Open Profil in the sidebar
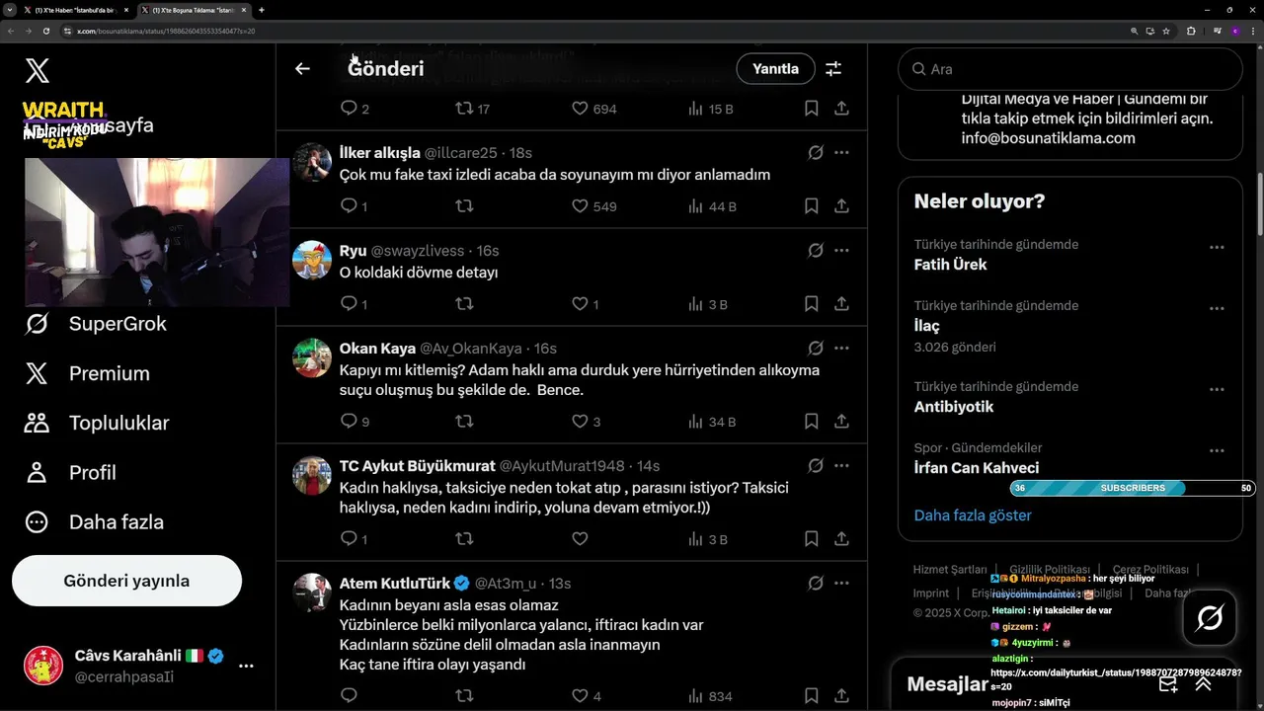The image size is (1264, 711). [x=70, y=472]
